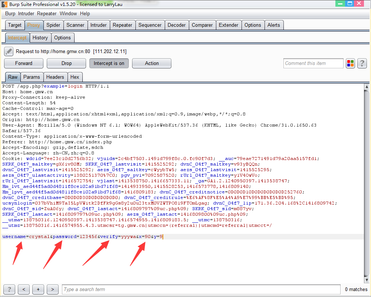The height and width of the screenshot is (297, 371).
Task: Open the Burp menu
Action: (10, 14)
